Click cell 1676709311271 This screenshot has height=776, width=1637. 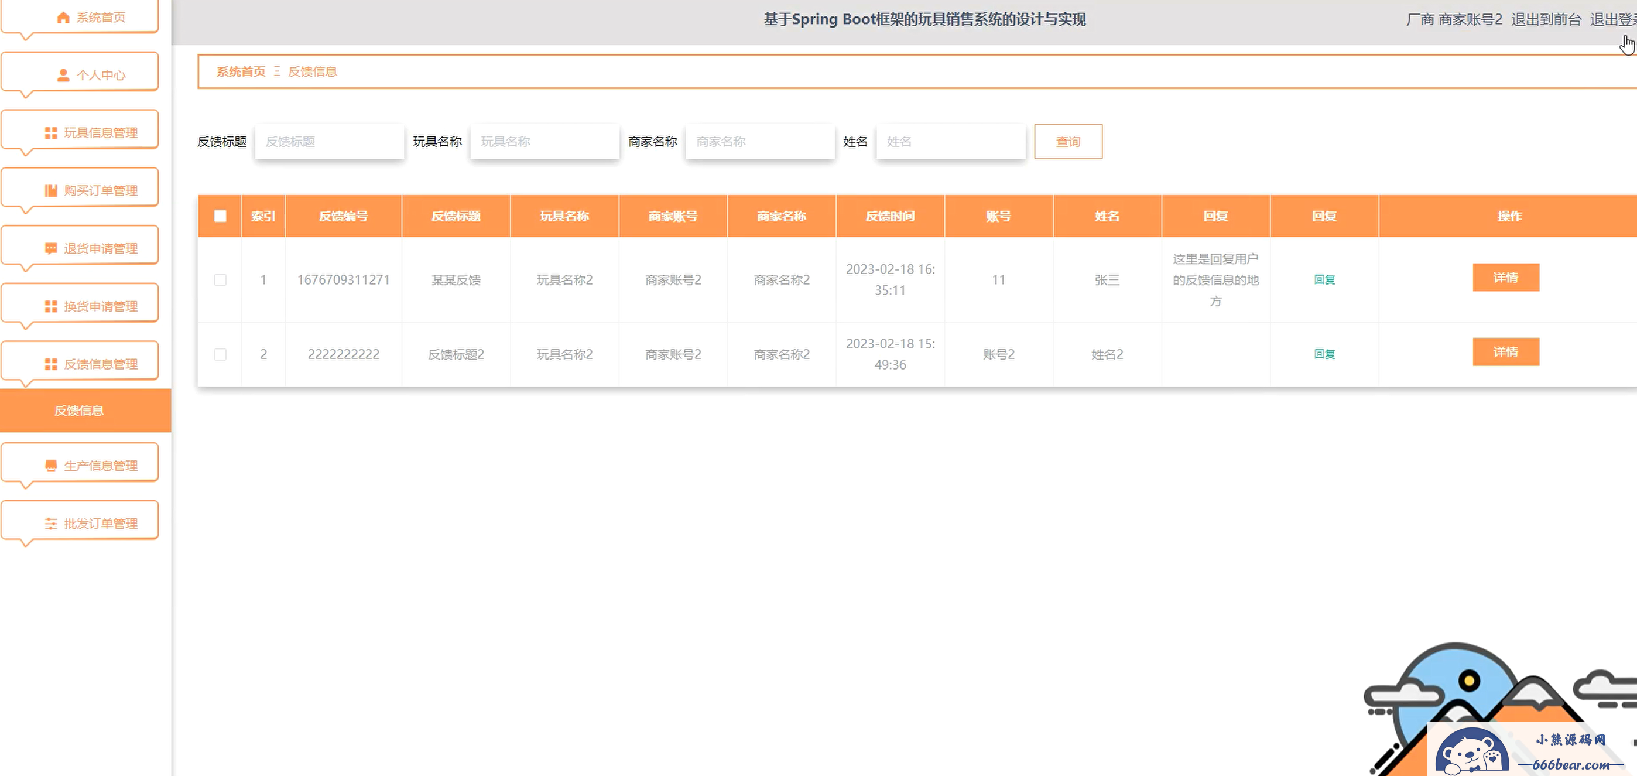click(343, 279)
